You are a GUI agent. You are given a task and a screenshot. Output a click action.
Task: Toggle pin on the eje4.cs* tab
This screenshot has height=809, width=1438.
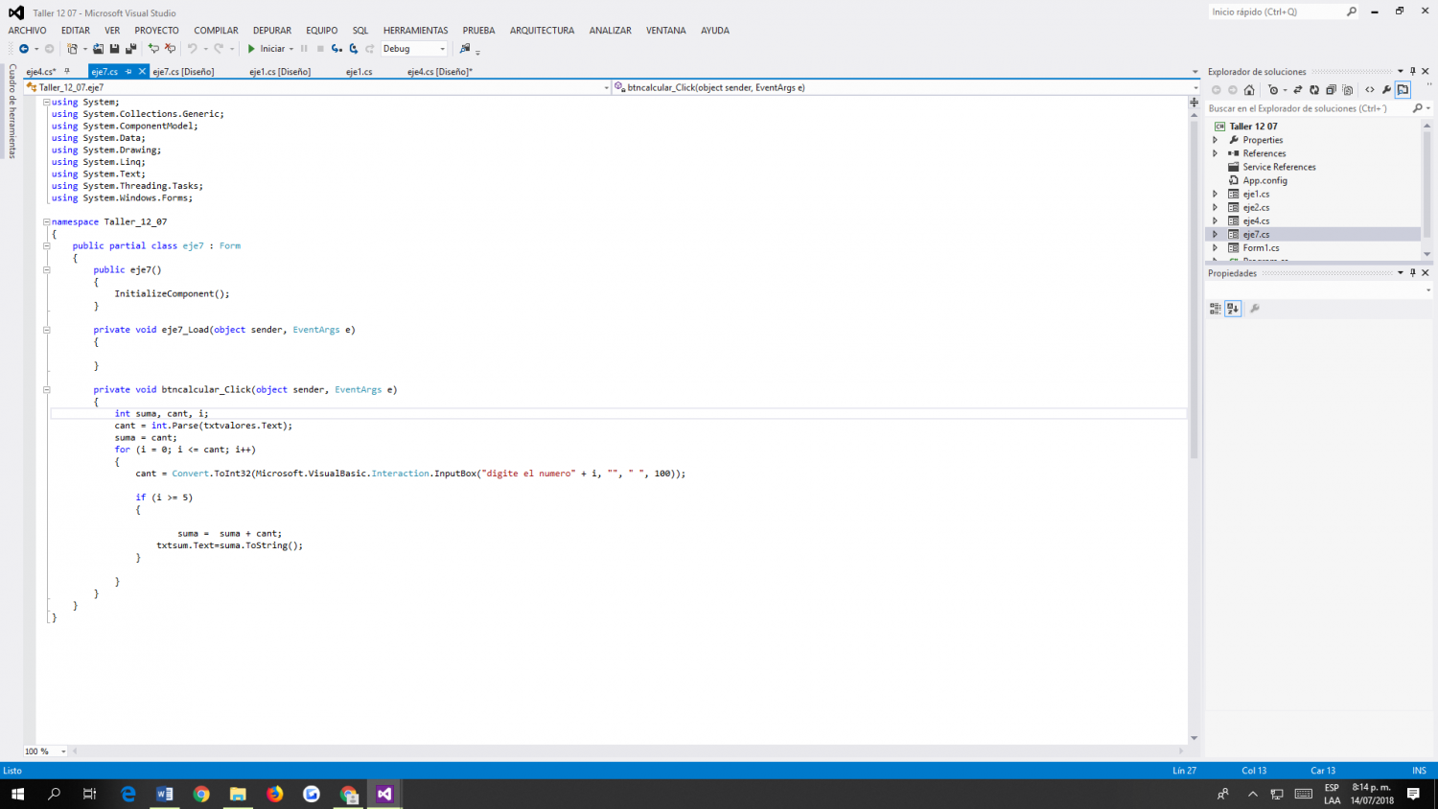coord(67,71)
